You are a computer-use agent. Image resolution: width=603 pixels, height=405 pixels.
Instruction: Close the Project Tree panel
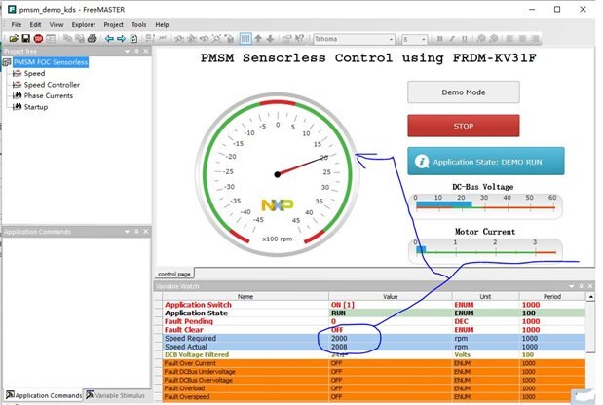tap(146, 51)
